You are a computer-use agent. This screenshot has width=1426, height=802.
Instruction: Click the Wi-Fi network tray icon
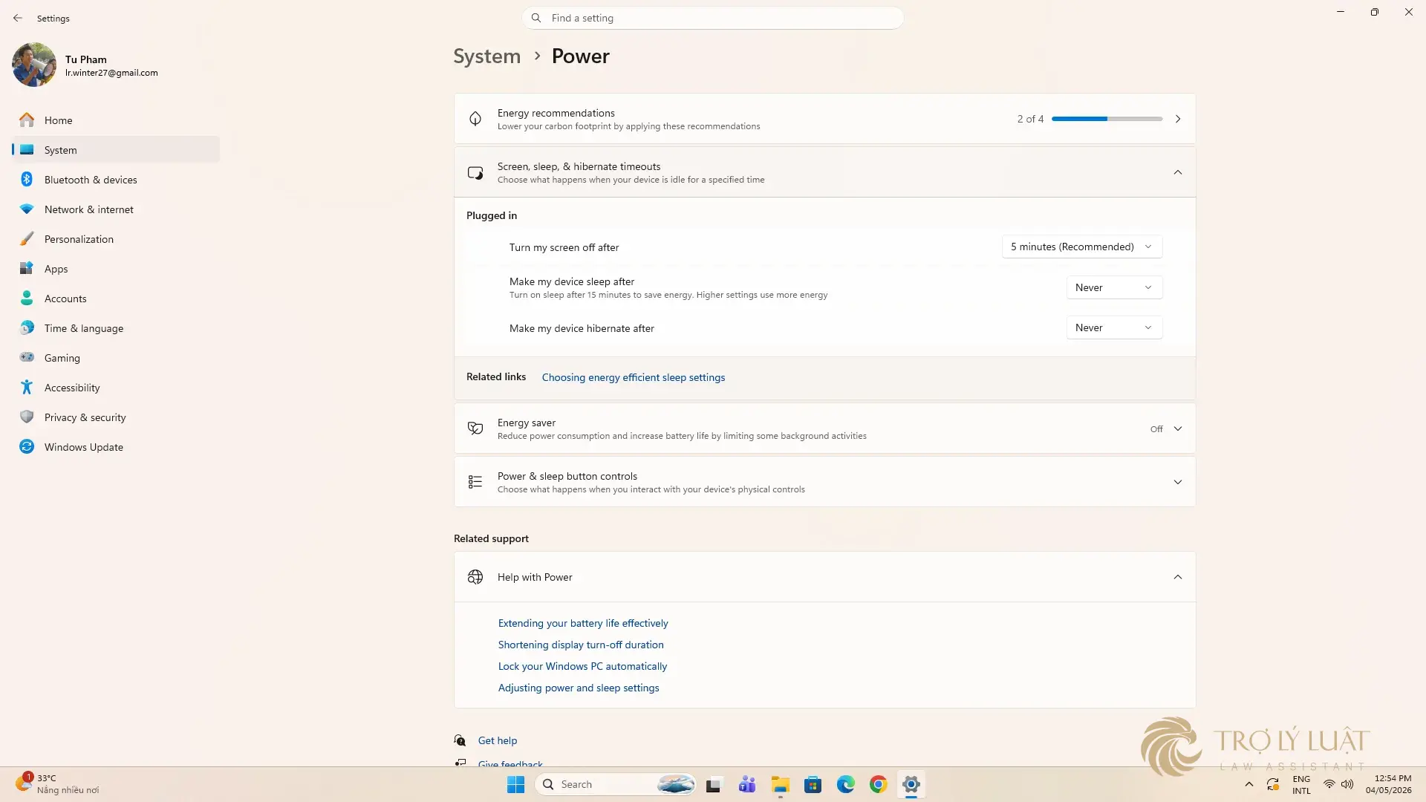[x=1329, y=784]
